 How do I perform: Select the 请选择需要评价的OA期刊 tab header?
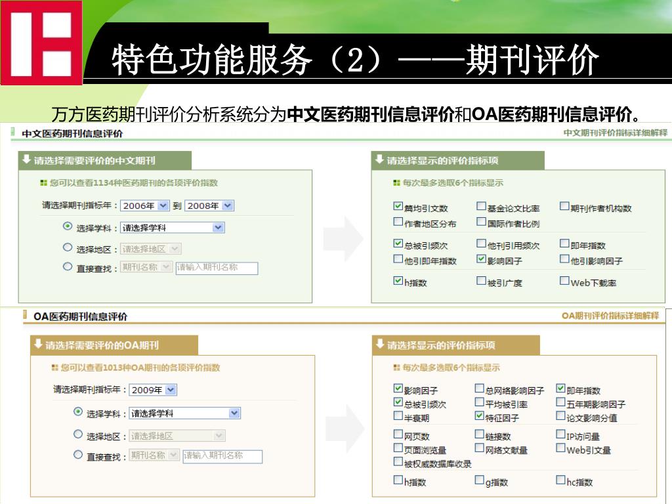114,345
